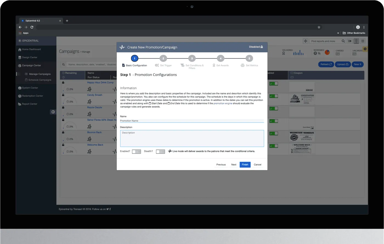Screen dimensions: 384x244
Task: Go to step 3 Set Conditions & Filters
Action: (x=192, y=58)
